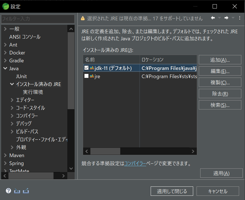Click the JRE icon next to jdk-11
Screen dimensions: 245x200
[x=92, y=68]
